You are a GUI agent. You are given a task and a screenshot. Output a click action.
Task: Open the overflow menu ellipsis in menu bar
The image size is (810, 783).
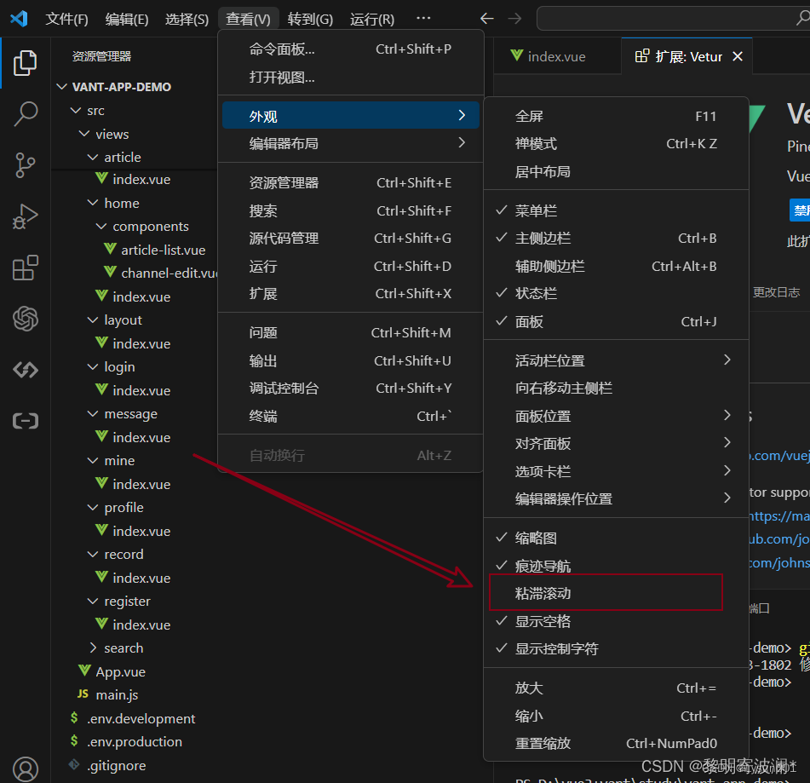coord(423,18)
